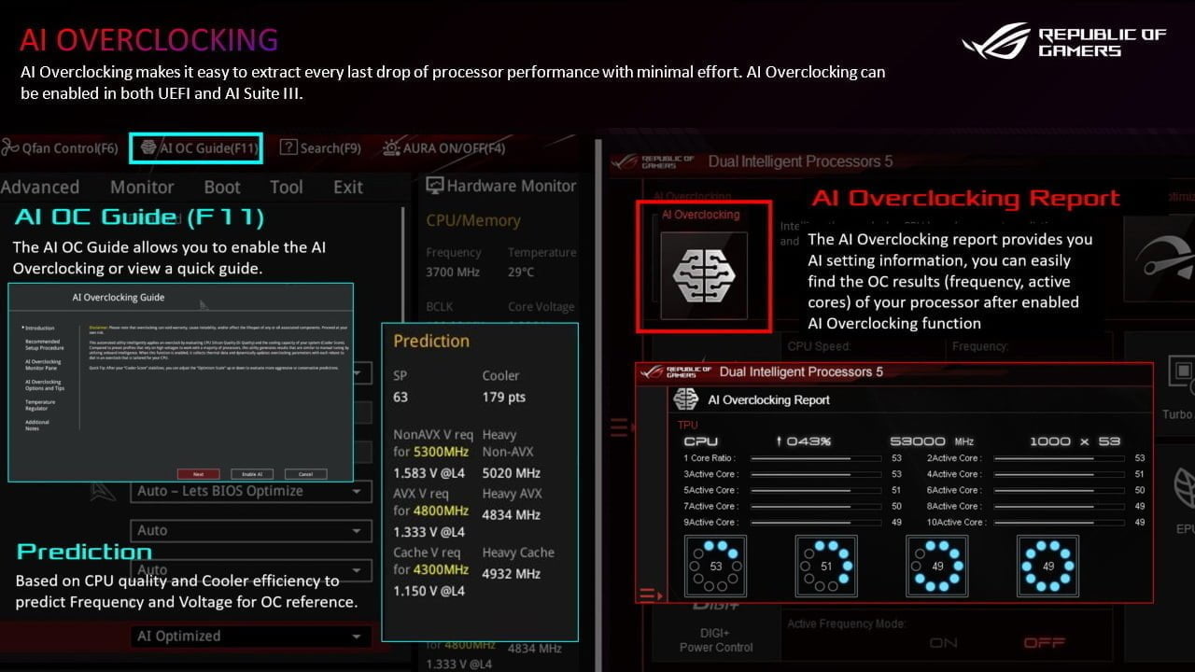
Task: Select AI Overclocking Monitor Pane entry
Action: tap(43, 364)
